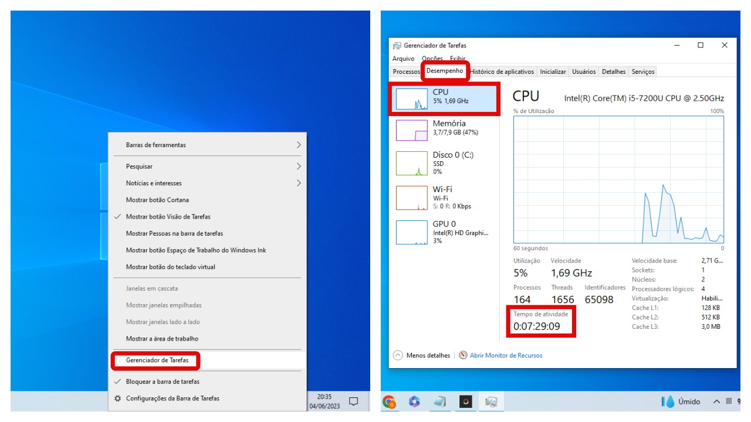
Task: Click Intel(R) Core(TM) i5-7200U CPU label
Action: (x=644, y=98)
